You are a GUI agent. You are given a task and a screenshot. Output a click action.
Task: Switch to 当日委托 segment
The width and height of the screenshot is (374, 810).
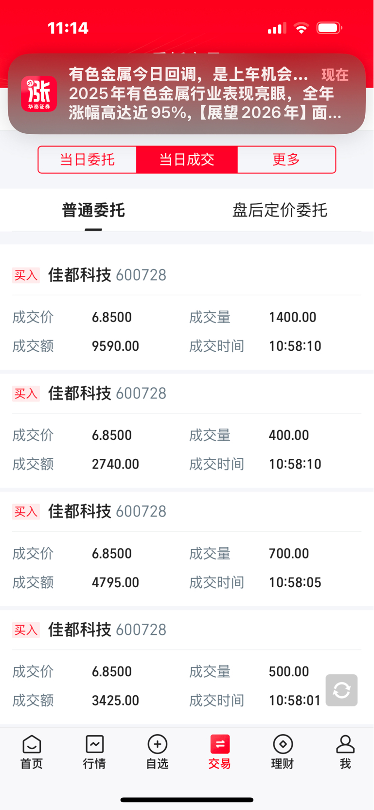point(88,160)
